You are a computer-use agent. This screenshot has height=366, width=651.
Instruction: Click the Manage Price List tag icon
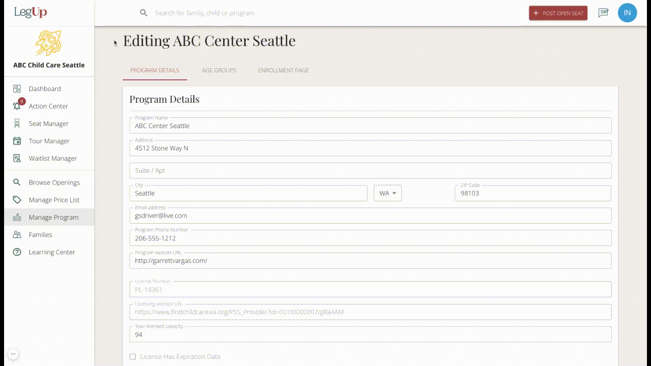(x=17, y=200)
